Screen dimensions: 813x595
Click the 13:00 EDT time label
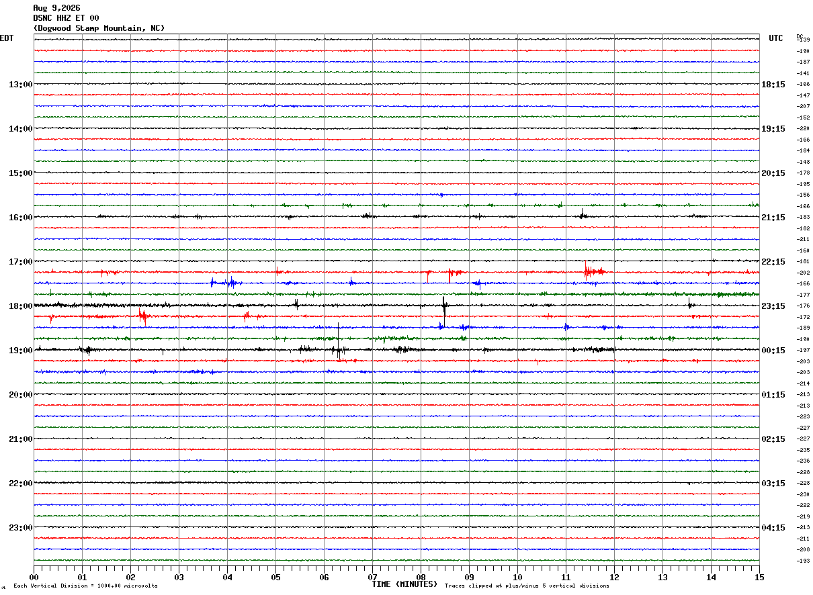coord(20,85)
